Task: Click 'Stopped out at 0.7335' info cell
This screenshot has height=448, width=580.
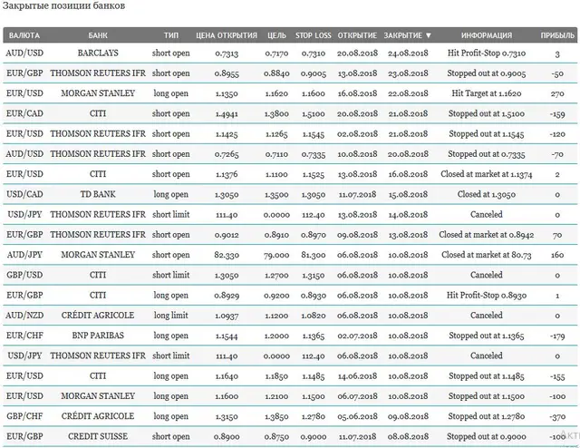Action: click(487, 154)
